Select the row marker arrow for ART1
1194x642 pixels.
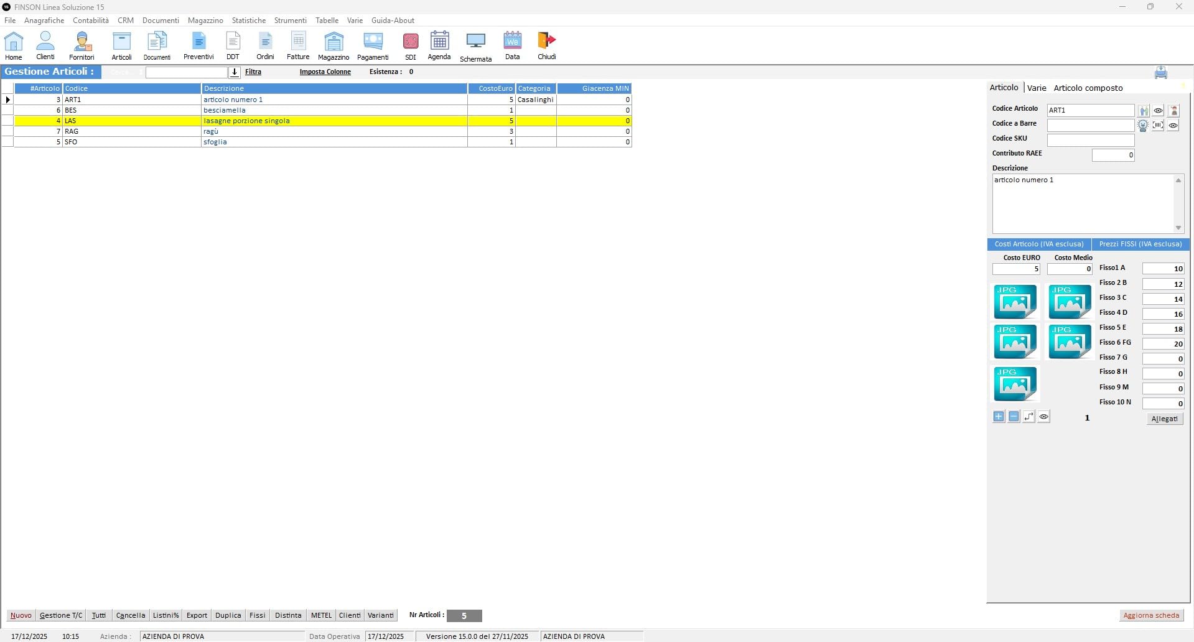[x=7, y=100]
